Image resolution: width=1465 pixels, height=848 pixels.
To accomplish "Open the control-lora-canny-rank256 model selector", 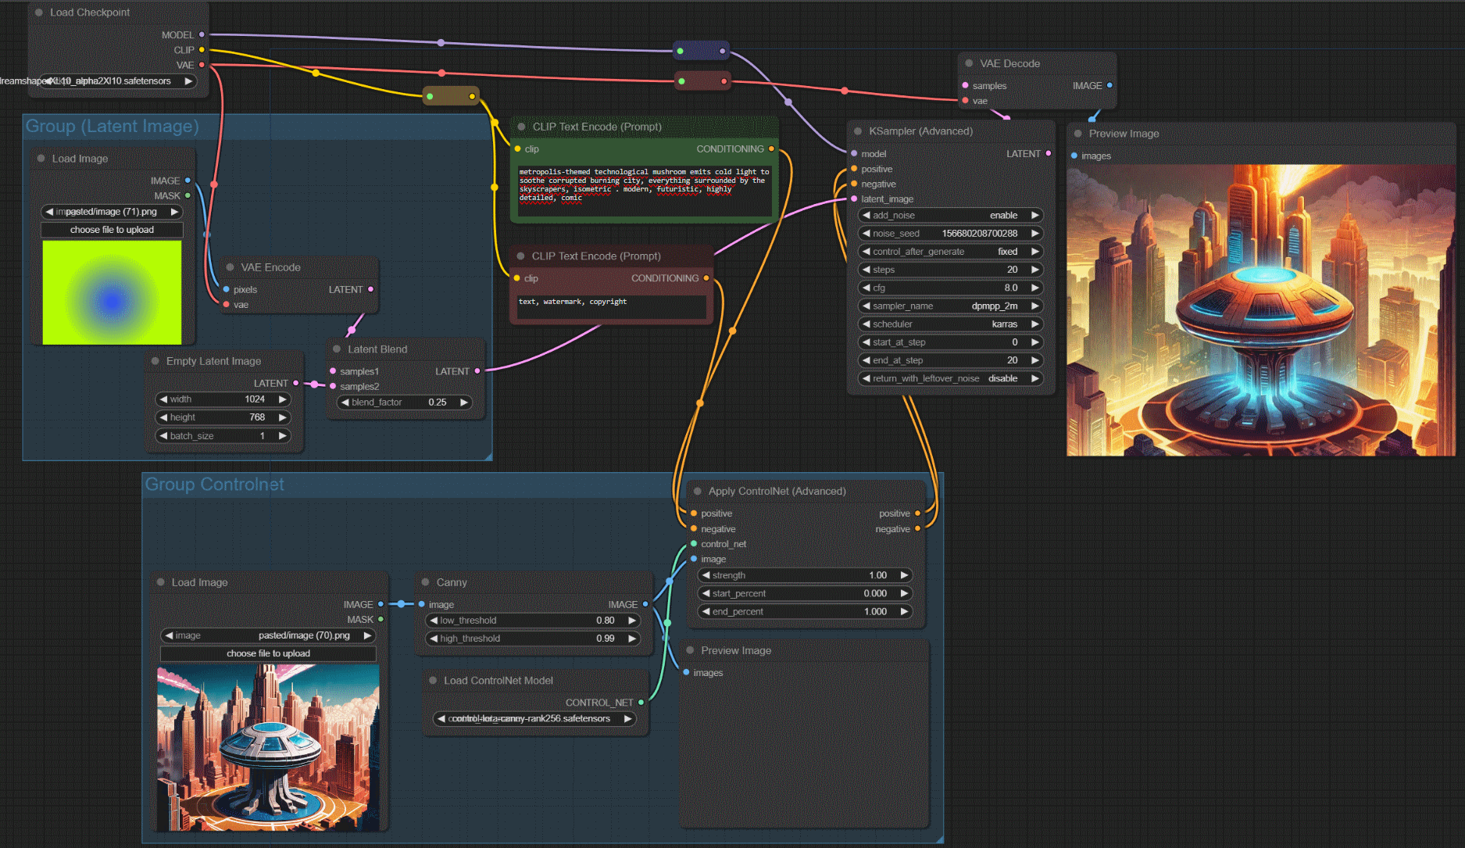I will click(534, 718).
